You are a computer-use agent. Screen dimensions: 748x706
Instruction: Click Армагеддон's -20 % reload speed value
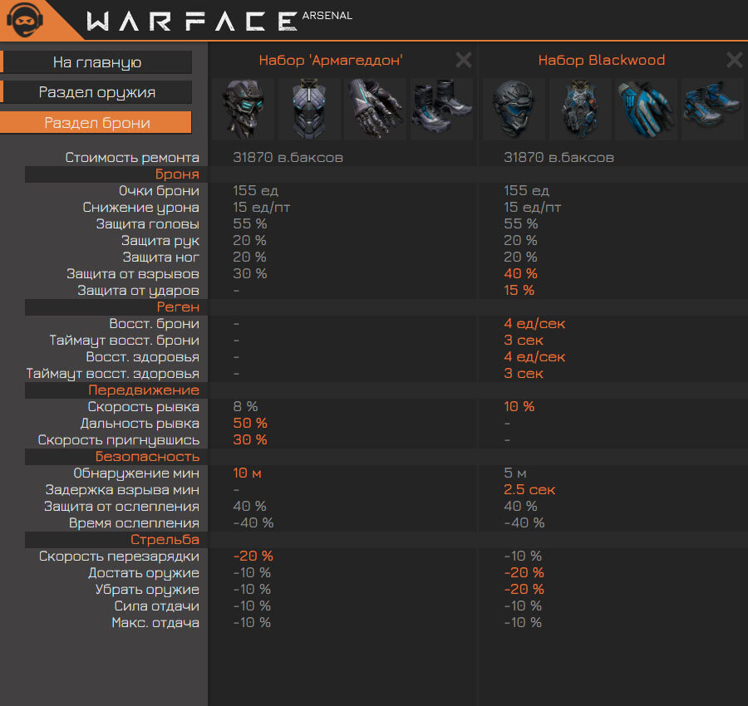coord(253,556)
